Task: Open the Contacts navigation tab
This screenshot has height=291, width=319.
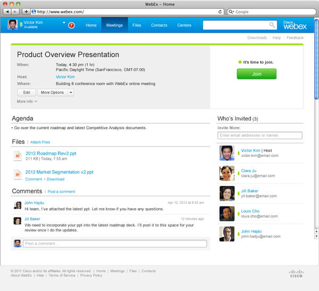Action: 159,25
